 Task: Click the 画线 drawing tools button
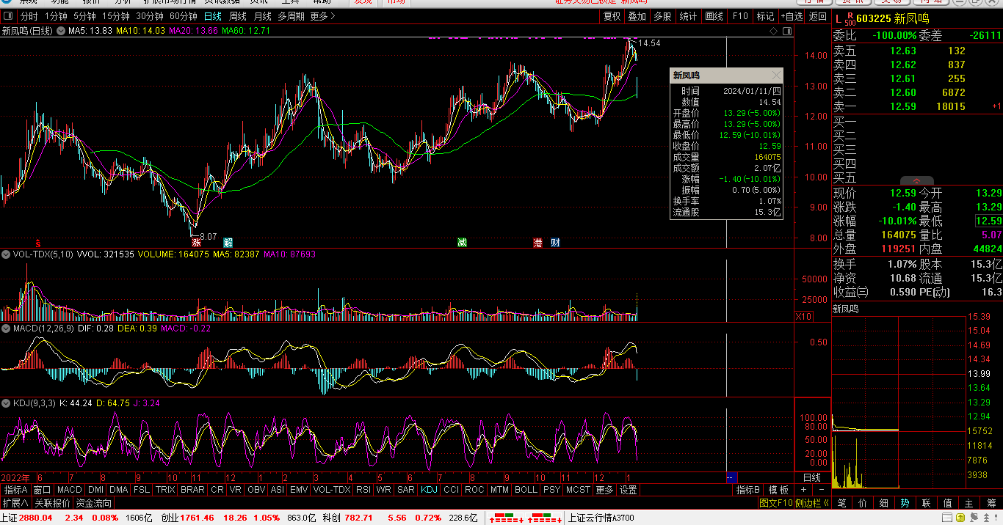(714, 16)
